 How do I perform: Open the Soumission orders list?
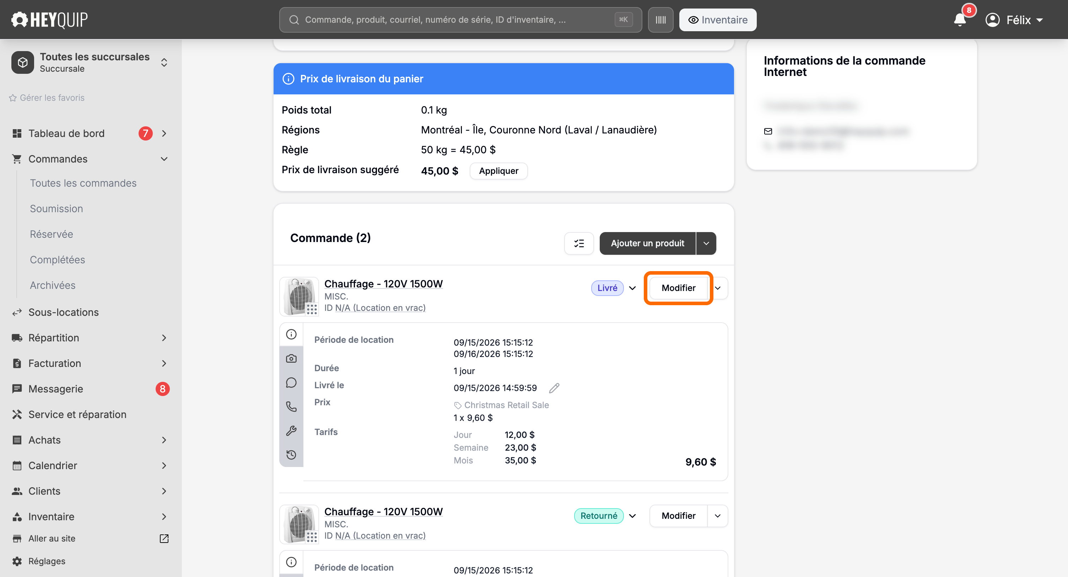click(x=56, y=209)
